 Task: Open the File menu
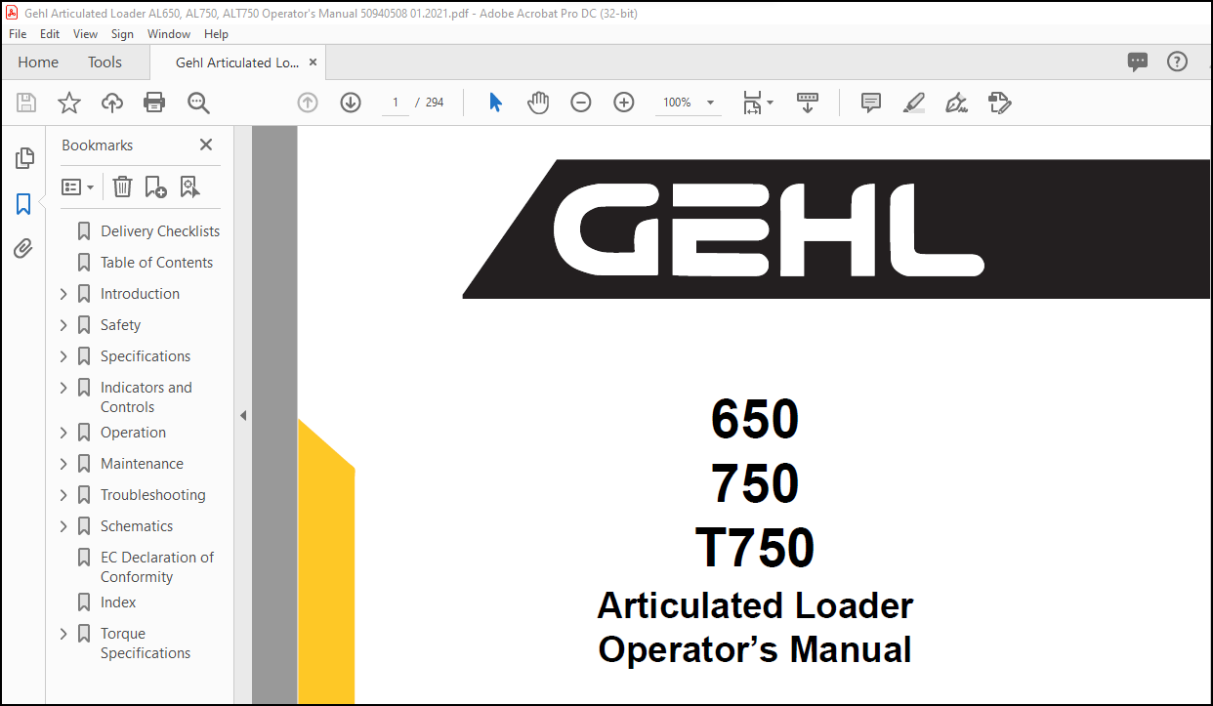coord(18,33)
